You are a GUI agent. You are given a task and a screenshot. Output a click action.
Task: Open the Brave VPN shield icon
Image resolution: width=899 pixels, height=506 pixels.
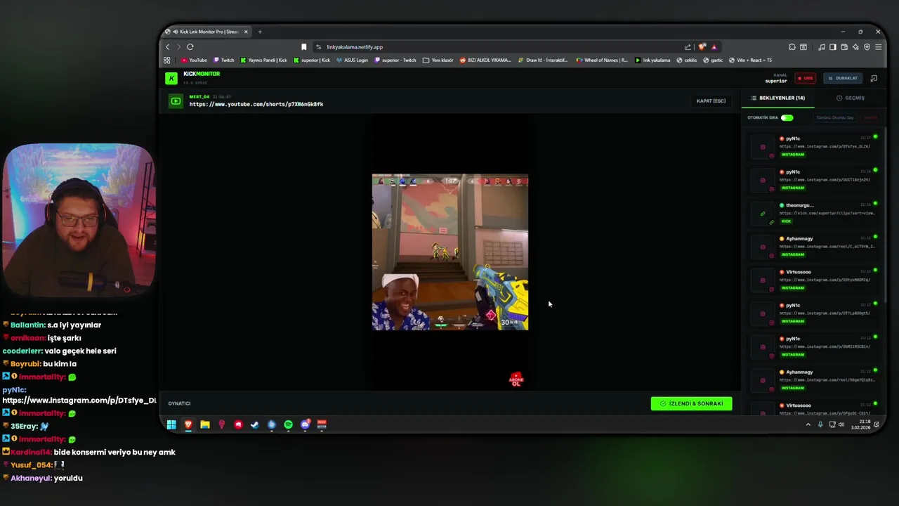(867, 47)
